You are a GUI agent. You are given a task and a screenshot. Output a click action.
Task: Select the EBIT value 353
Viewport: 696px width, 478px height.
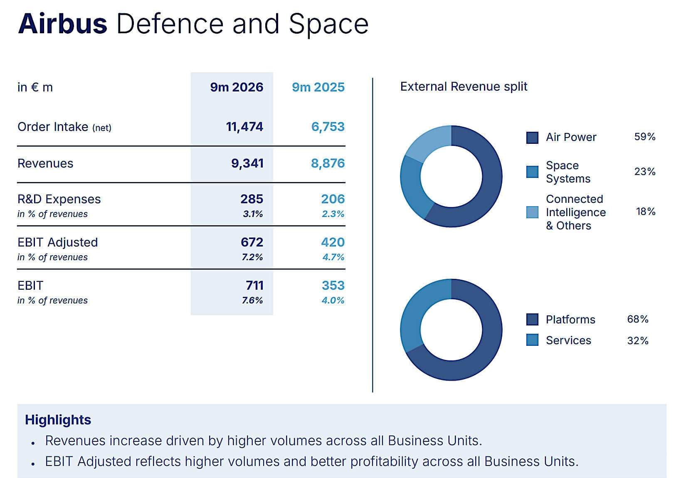(x=333, y=285)
